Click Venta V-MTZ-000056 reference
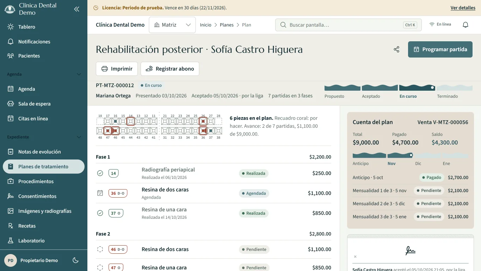Viewport: 481px width, 271px height. [443, 122]
